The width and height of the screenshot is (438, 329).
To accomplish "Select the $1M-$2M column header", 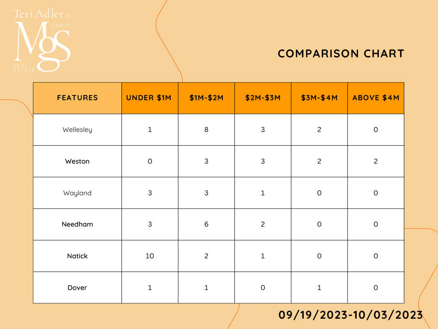I will pos(206,98).
